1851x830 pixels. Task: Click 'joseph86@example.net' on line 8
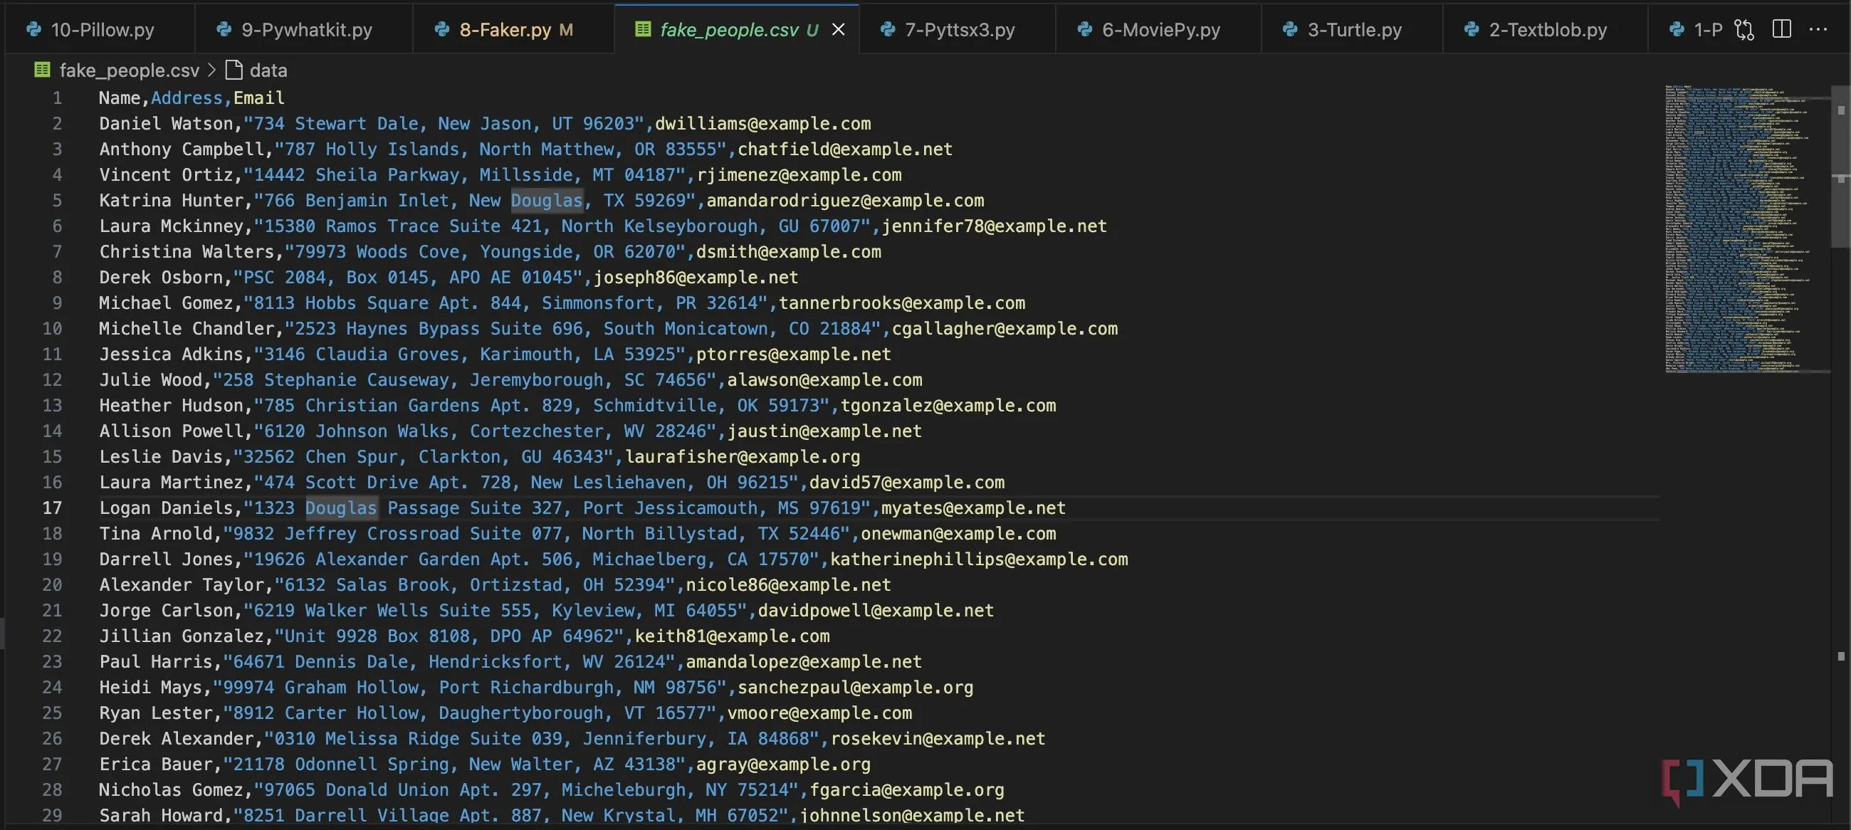click(x=696, y=278)
